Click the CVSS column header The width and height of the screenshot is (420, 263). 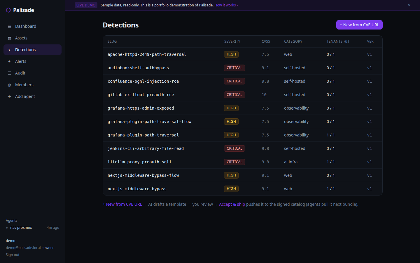coord(266,41)
